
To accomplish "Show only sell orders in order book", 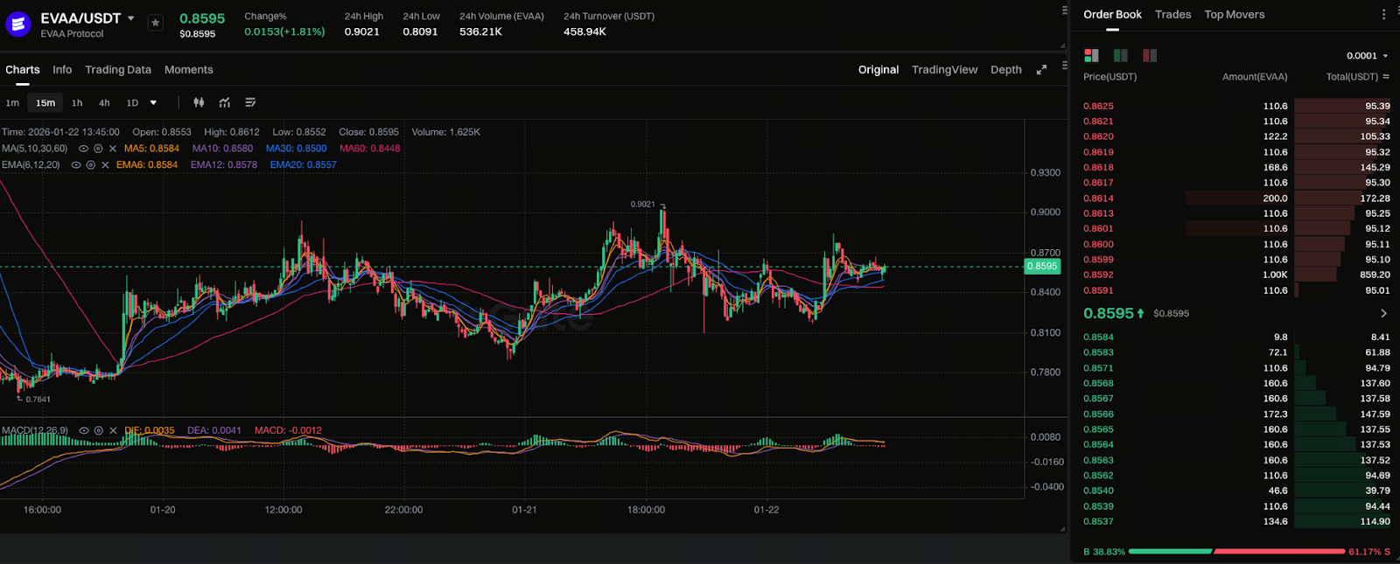I will tap(1150, 56).
